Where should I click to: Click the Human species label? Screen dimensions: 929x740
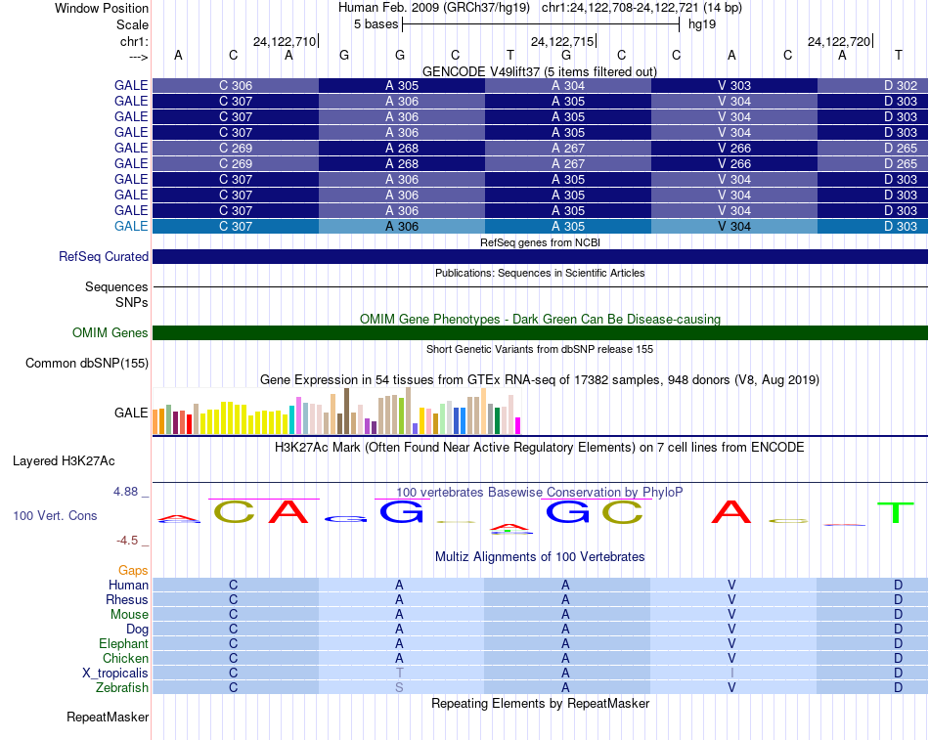128,585
